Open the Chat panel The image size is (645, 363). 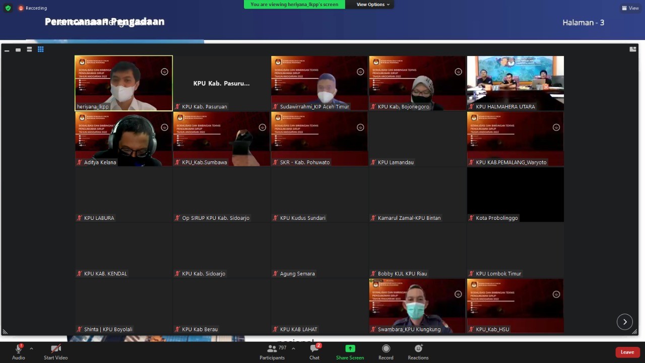coord(314,351)
